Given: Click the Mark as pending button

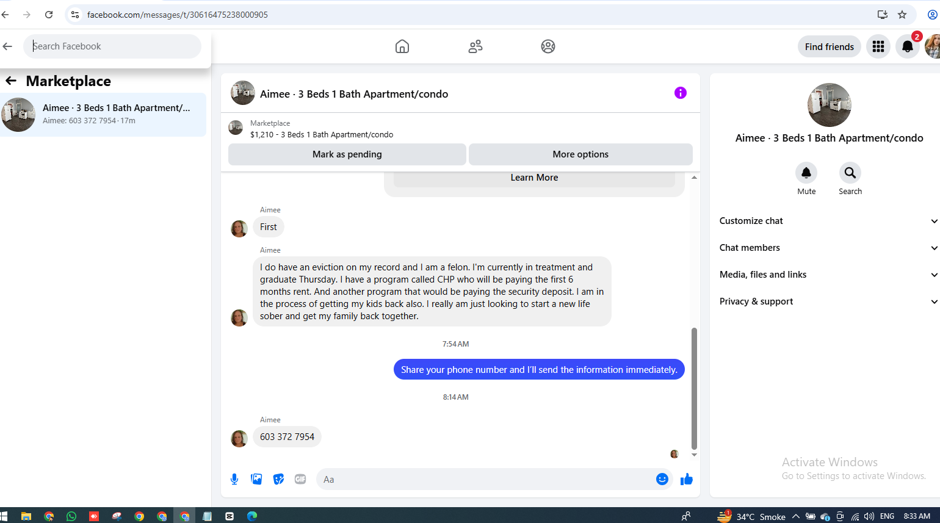Looking at the screenshot, I should 347,154.
